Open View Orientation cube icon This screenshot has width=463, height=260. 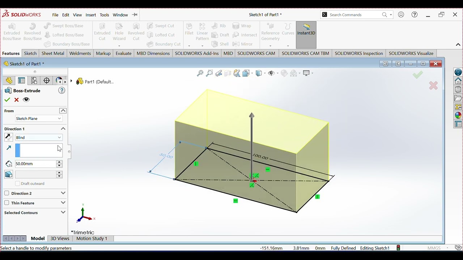pyautogui.click(x=246, y=73)
